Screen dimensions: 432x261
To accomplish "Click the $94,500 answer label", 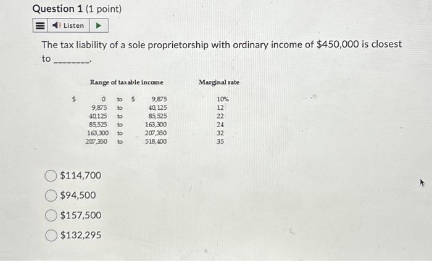I will [x=78, y=195].
